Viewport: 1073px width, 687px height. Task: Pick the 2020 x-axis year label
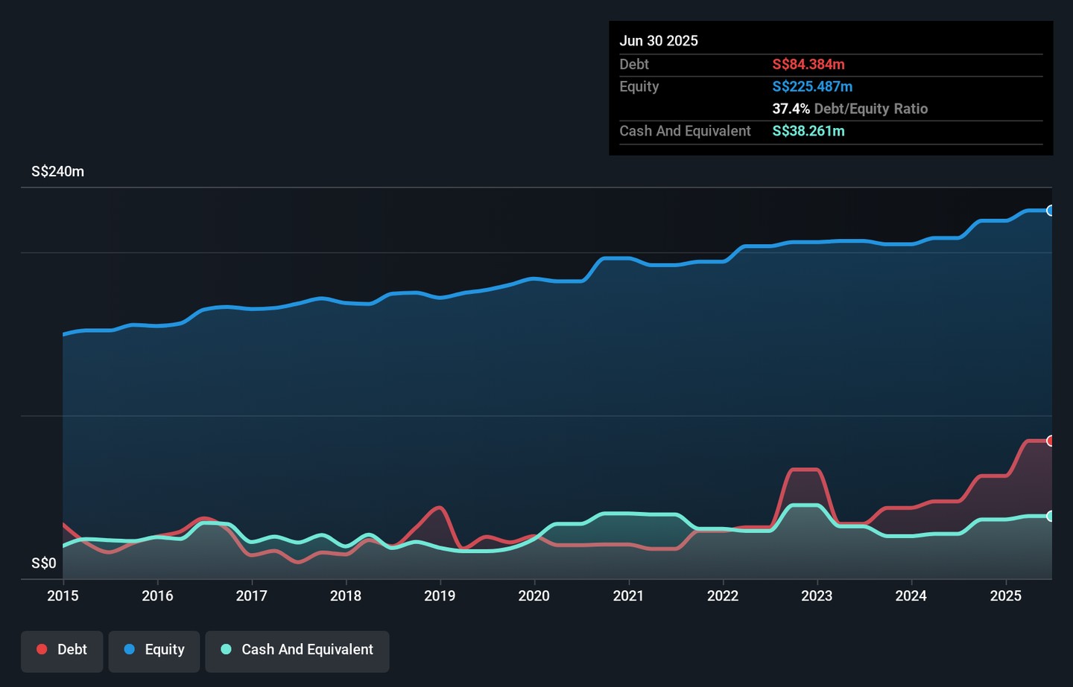pyautogui.click(x=534, y=595)
